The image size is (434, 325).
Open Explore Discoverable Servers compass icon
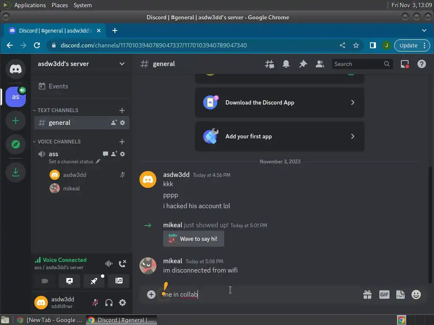(16, 144)
